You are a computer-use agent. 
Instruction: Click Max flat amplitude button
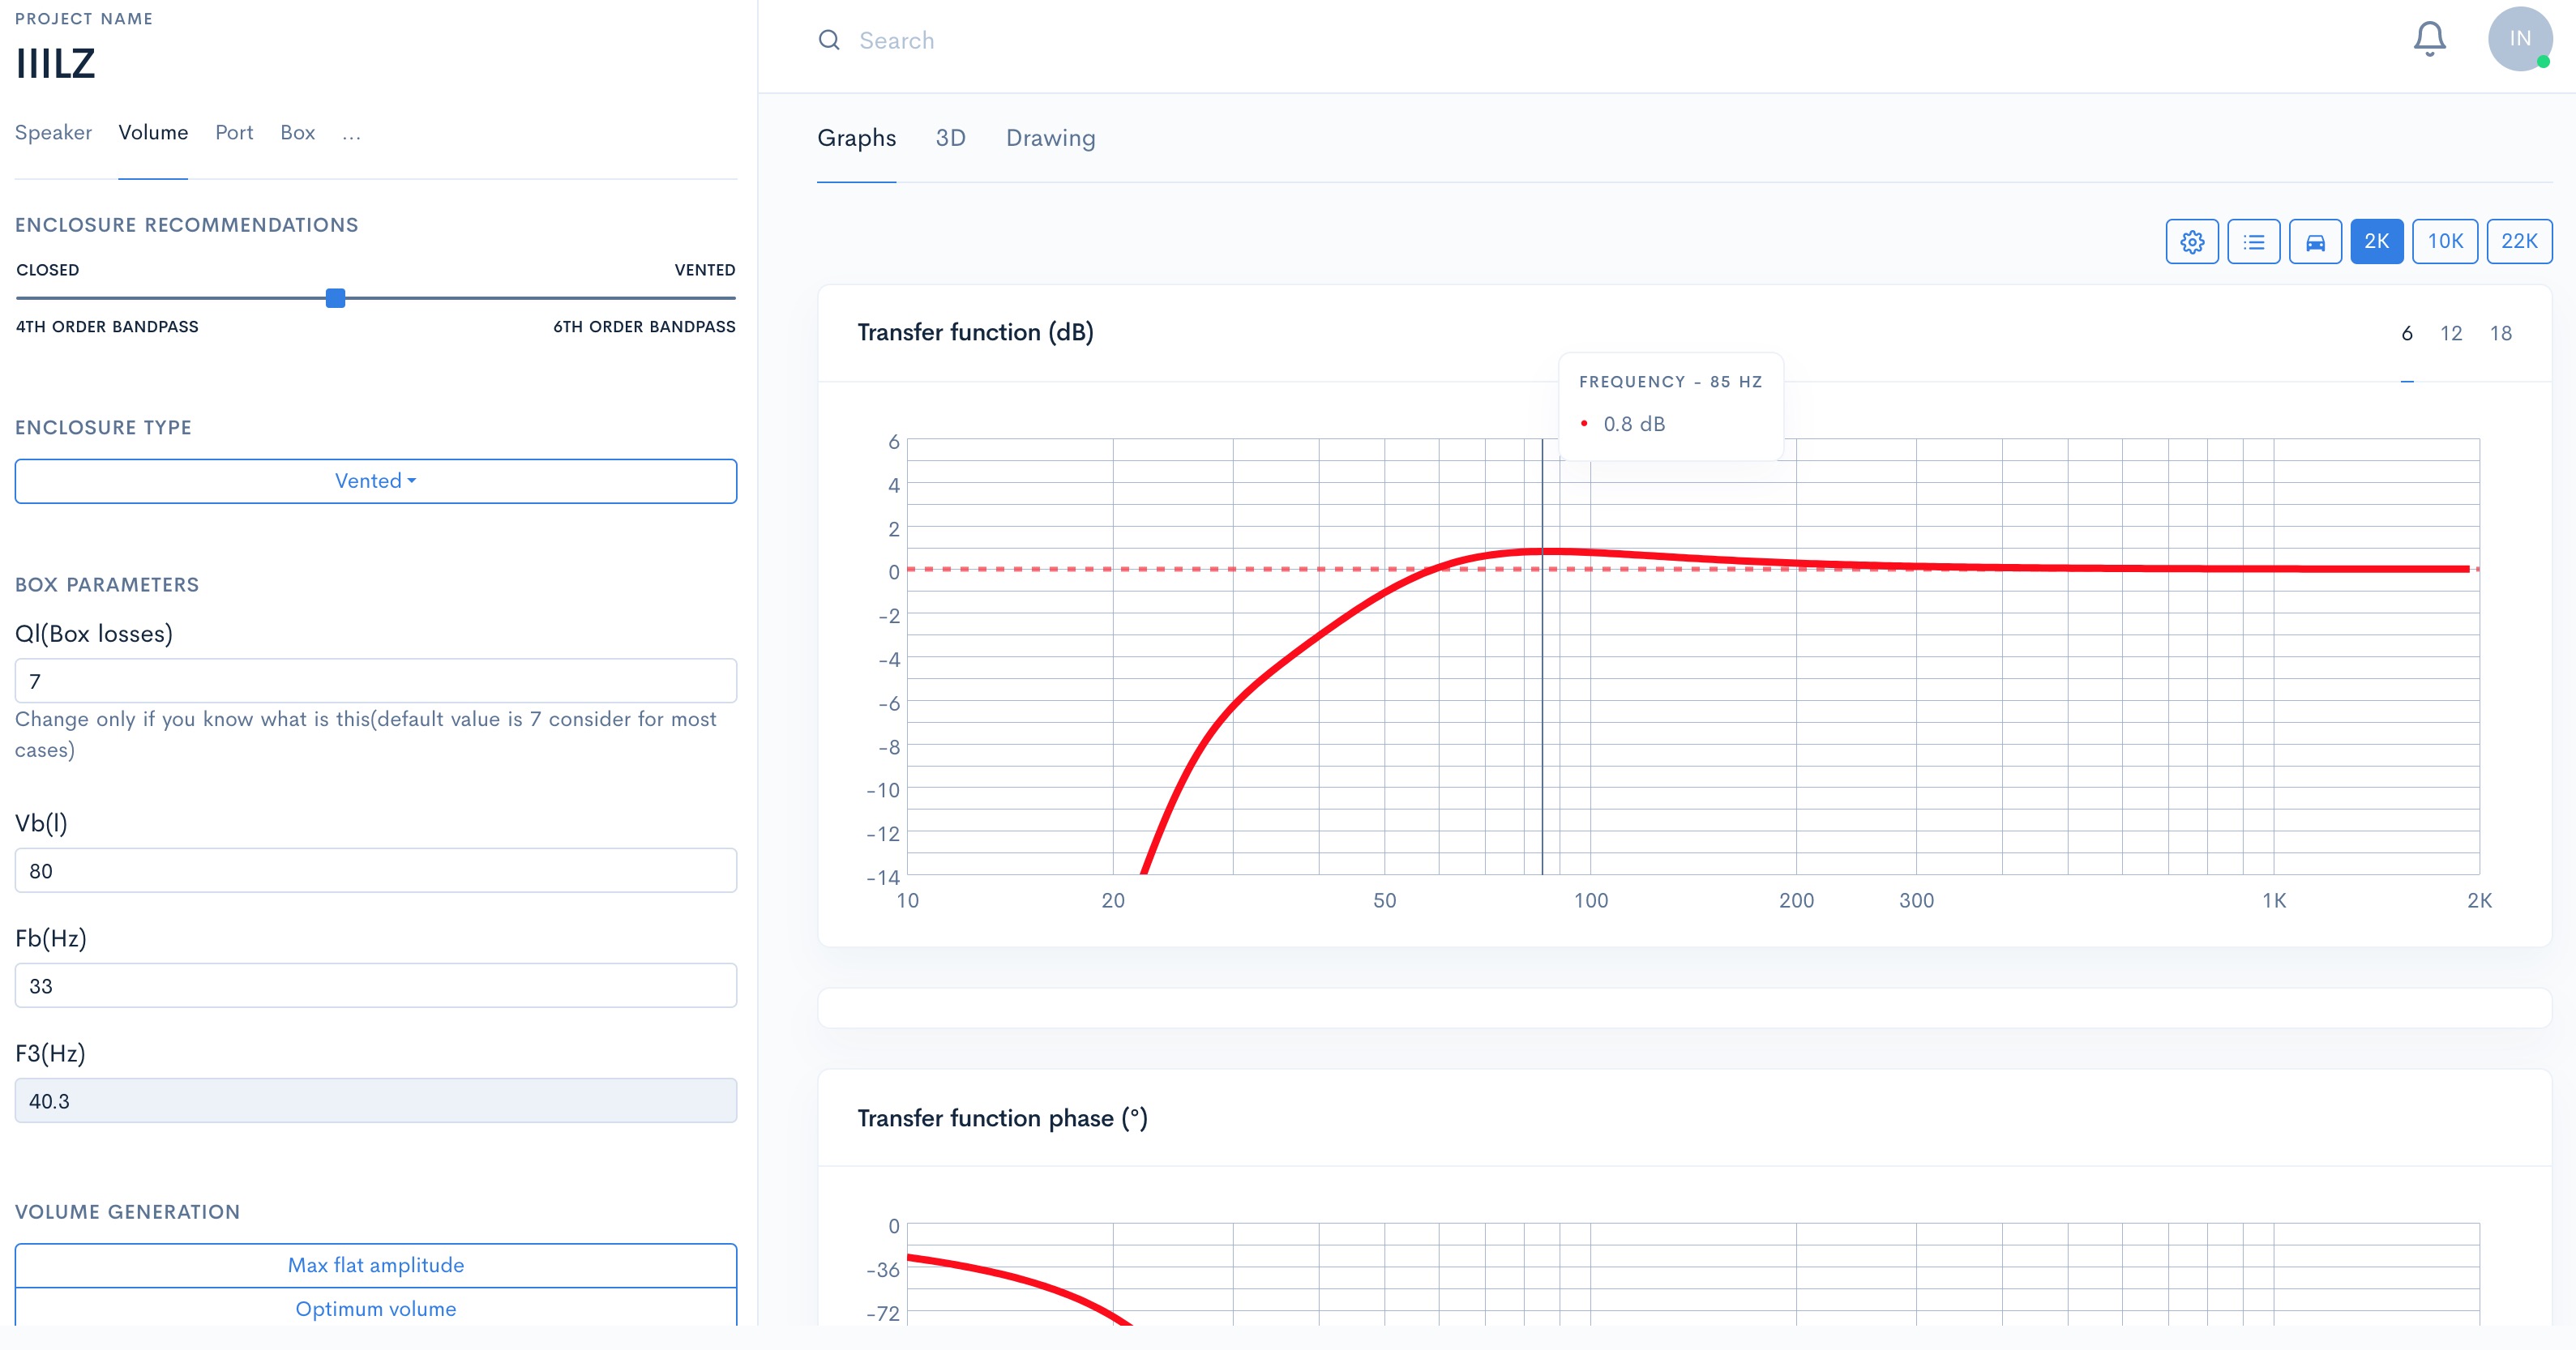376,1265
